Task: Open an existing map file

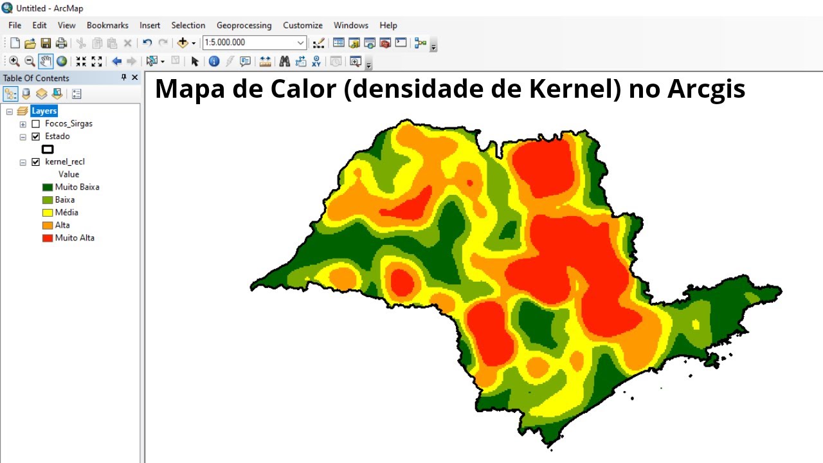Action: click(x=30, y=43)
